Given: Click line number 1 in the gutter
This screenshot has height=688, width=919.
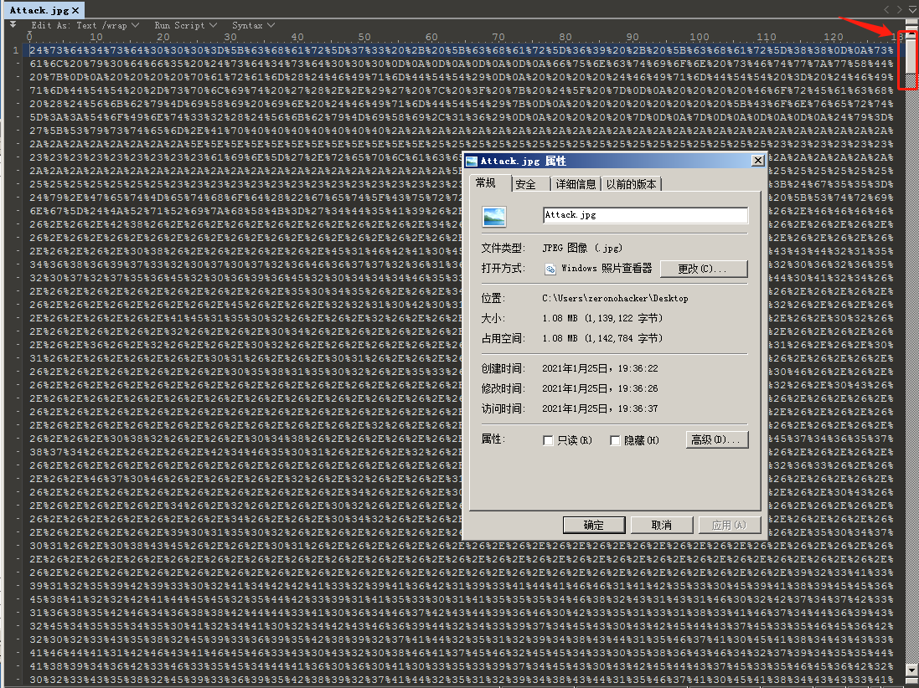Looking at the screenshot, I should [x=16, y=50].
